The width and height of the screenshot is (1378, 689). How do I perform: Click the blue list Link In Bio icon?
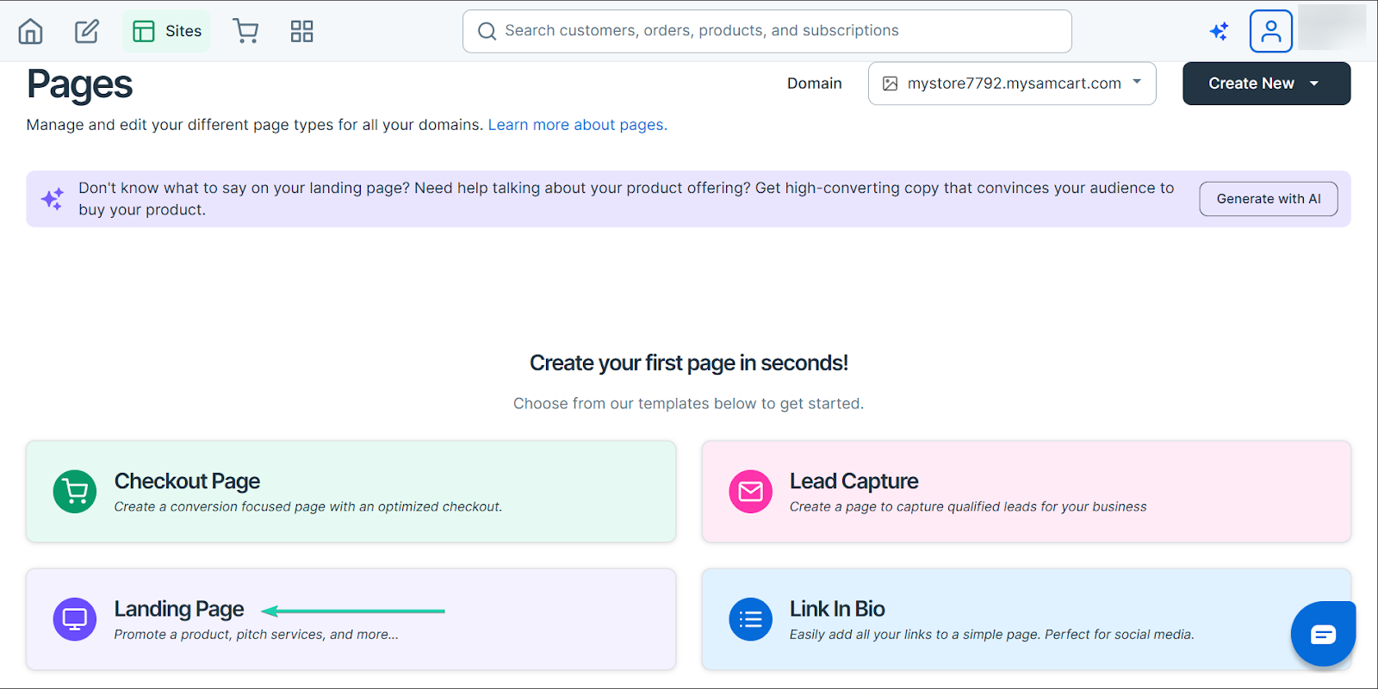pyautogui.click(x=750, y=619)
